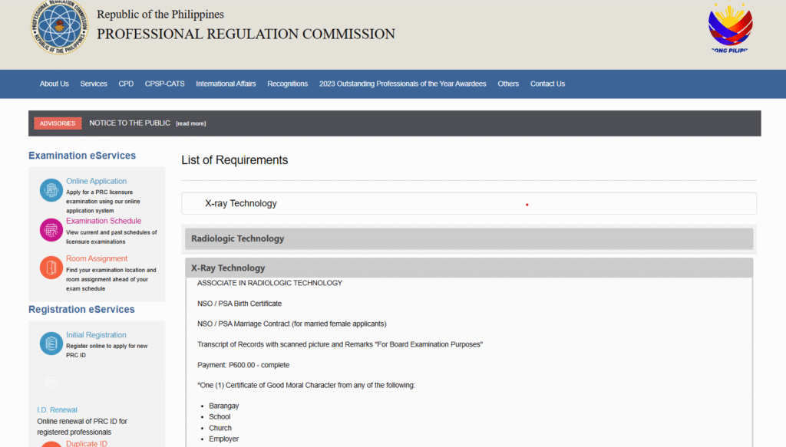Open the I.D. Renewal link

[x=57, y=409]
